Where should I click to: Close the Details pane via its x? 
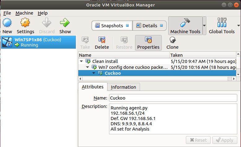161,25
